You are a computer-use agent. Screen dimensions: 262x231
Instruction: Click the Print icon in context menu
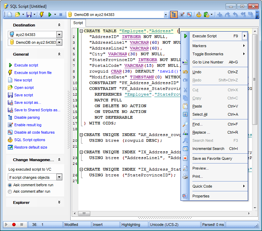point(185,176)
